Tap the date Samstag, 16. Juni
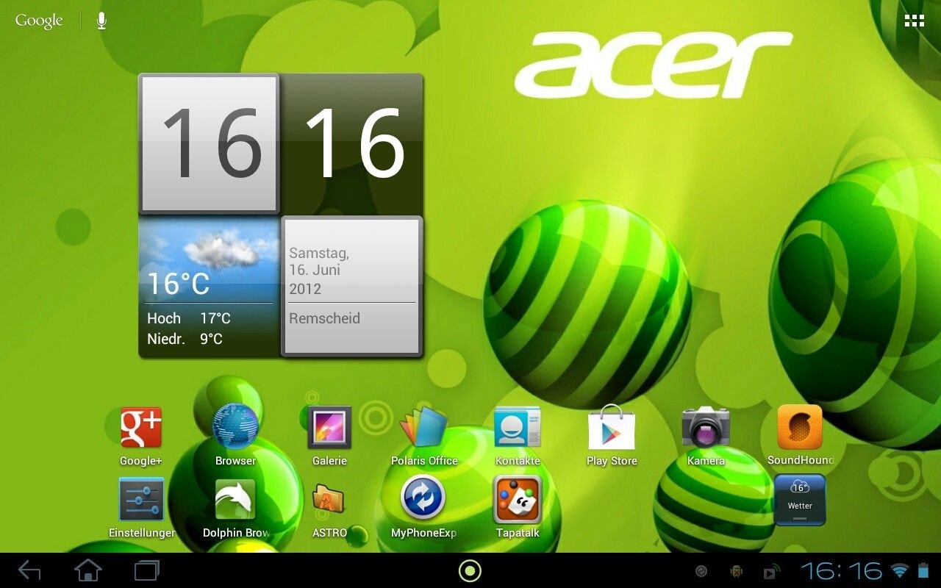This screenshot has width=941, height=588. click(319, 262)
